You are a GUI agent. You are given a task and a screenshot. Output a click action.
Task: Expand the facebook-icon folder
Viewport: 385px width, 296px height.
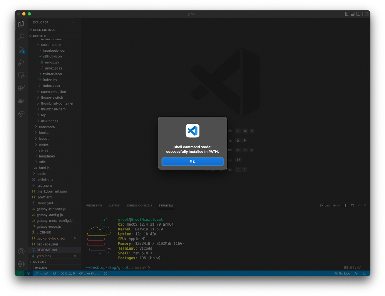click(54, 51)
